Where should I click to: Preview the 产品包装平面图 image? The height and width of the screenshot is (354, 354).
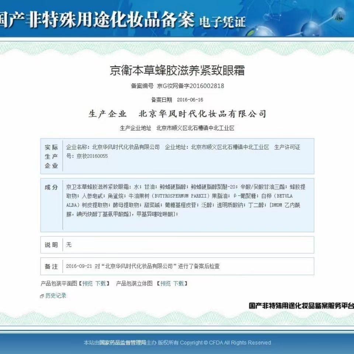(x=87, y=283)
